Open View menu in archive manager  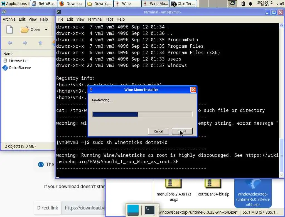33,19
